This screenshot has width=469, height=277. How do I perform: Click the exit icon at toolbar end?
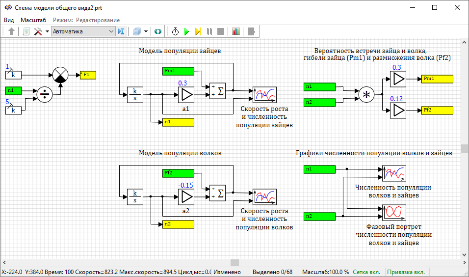tap(252, 31)
